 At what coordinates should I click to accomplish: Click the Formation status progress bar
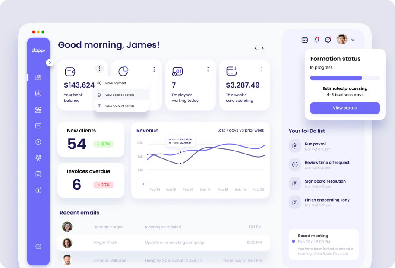click(x=344, y=78)
